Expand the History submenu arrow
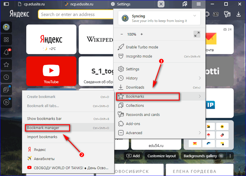 [200, 78]
